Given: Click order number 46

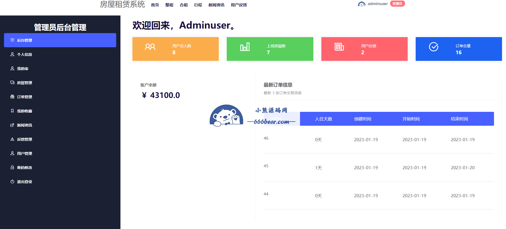Looking at the screenshot, I should click(266, 138).
